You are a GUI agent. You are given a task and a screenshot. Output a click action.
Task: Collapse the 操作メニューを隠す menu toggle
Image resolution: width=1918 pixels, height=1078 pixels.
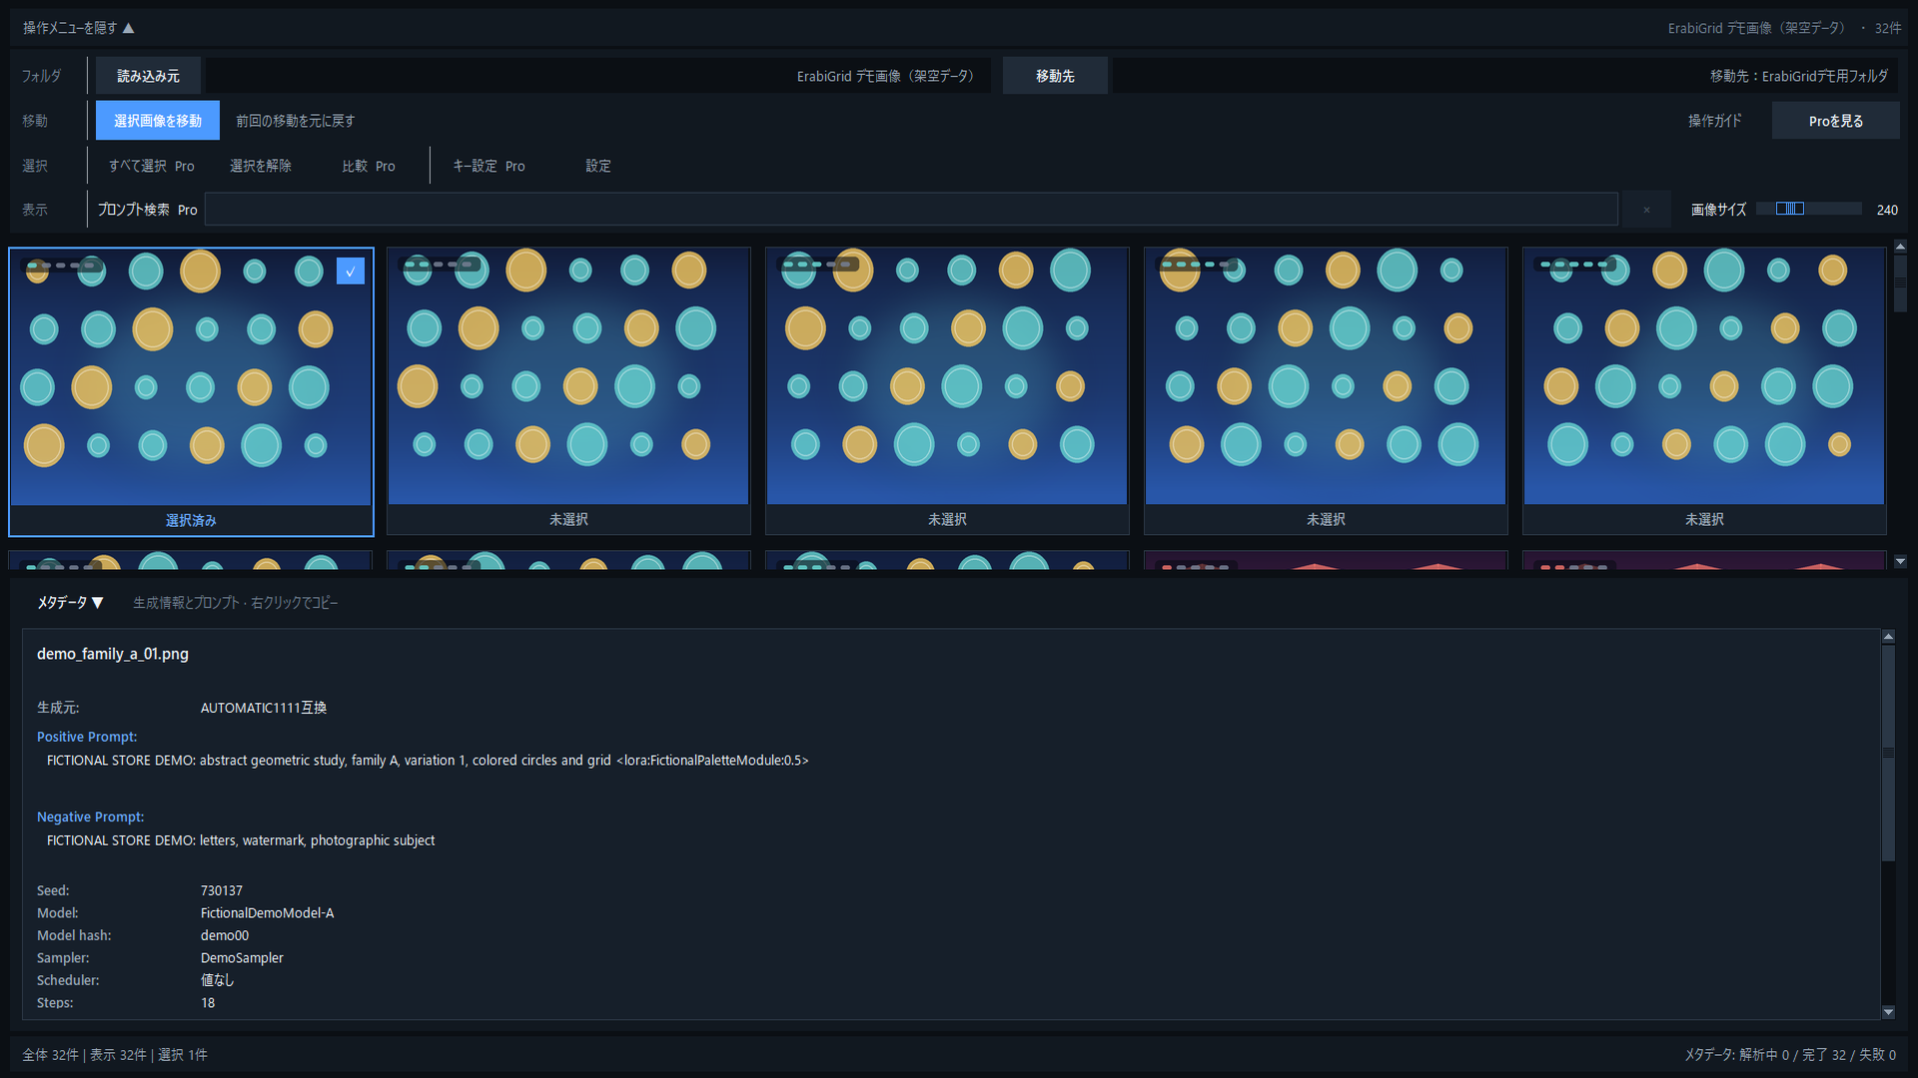click(79, 28)
